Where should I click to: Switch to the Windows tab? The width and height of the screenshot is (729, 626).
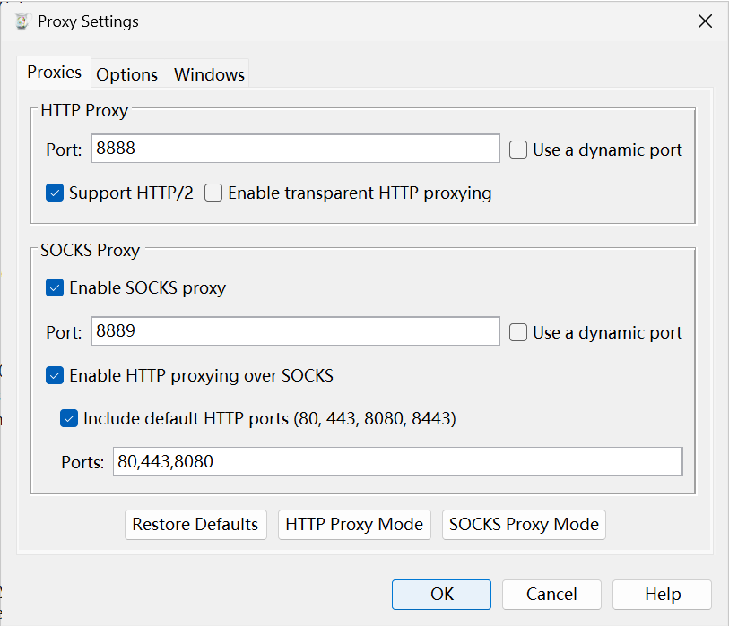(x=209, y=75)
